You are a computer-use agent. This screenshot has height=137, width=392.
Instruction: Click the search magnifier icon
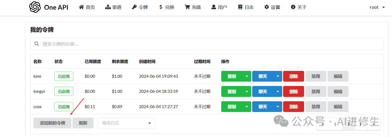tap(37, 44)
